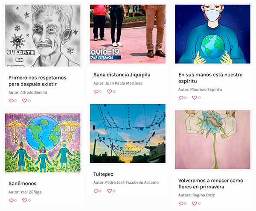
Task: Open the Covid-19 sana distancia photo thumbnail
Action: pos(128,34)
